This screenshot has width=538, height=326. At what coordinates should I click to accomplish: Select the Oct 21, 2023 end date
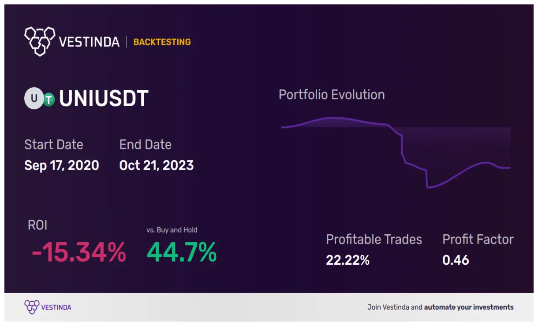click(x=156, y=165)
